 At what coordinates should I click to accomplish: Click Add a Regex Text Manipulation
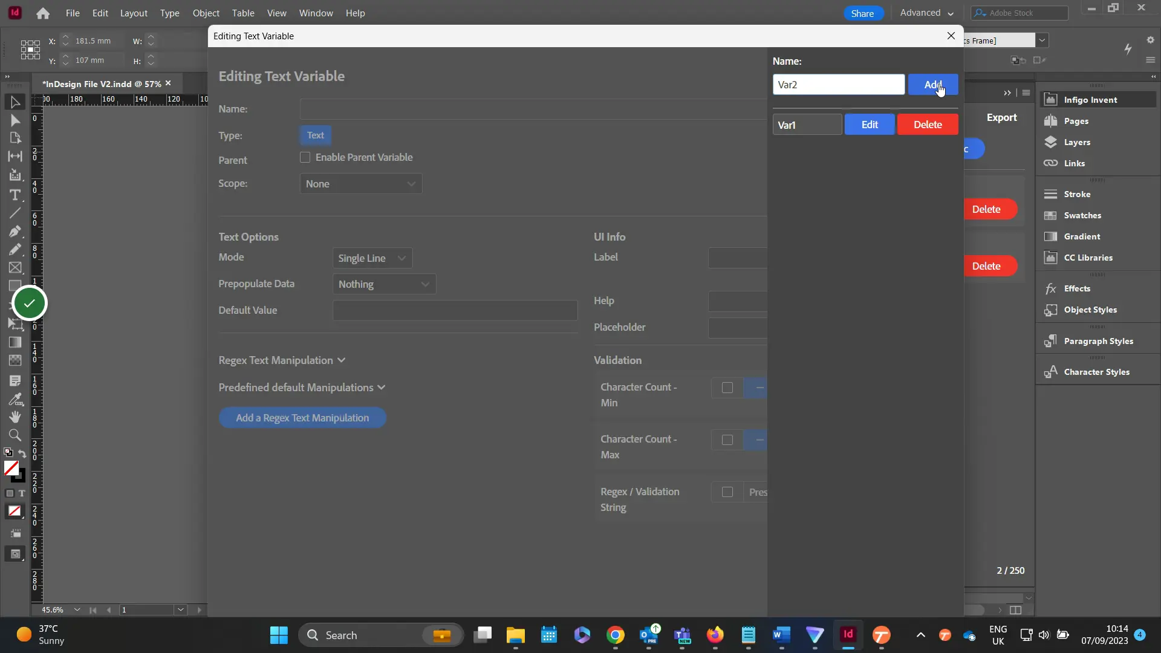pos(302,418)
